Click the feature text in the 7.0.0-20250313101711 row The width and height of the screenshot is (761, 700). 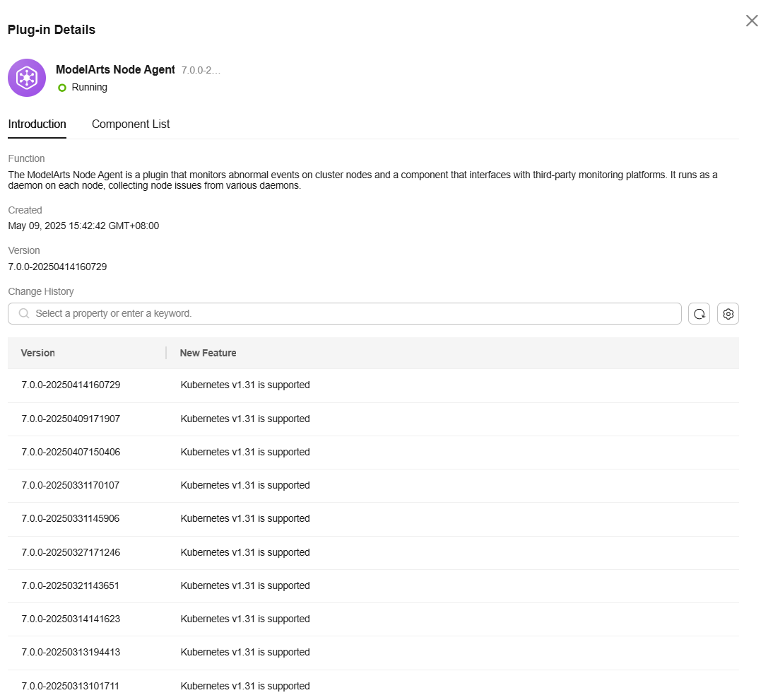(245, 686)
